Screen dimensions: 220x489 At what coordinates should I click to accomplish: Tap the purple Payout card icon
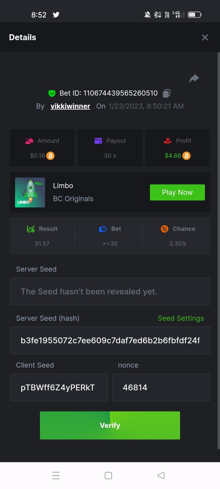coord(98,141)
